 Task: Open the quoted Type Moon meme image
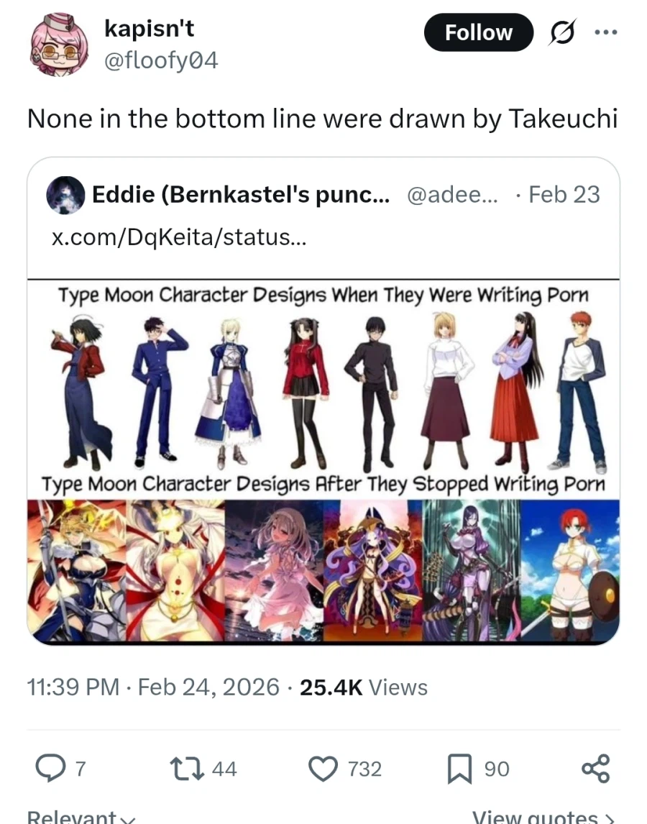click(323, 462)
